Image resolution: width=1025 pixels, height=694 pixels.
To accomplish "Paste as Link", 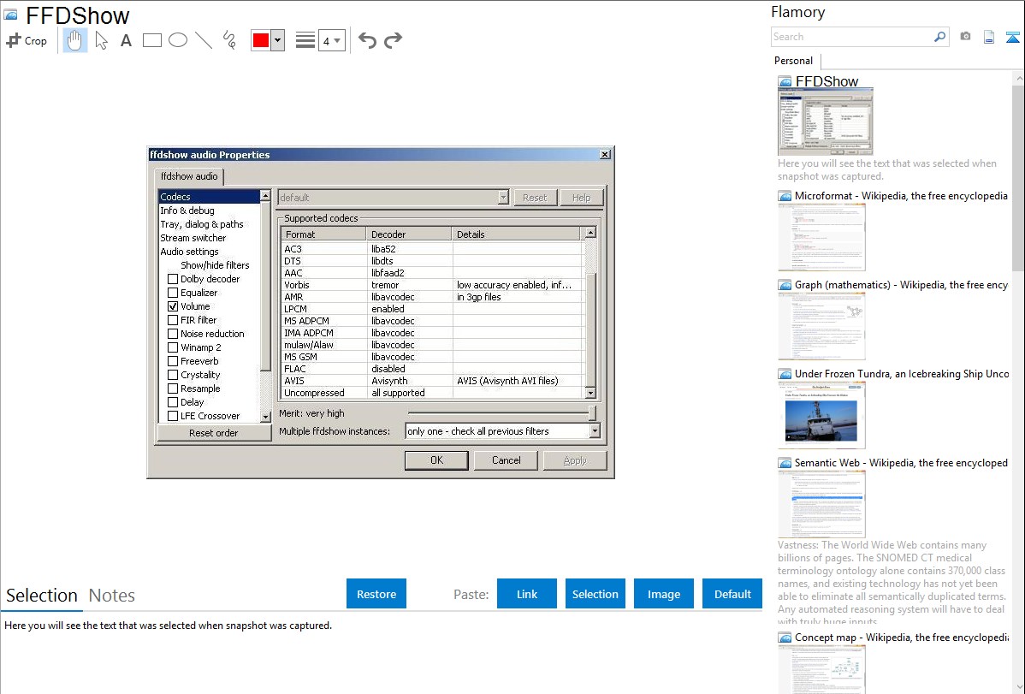I will (527, 594).
